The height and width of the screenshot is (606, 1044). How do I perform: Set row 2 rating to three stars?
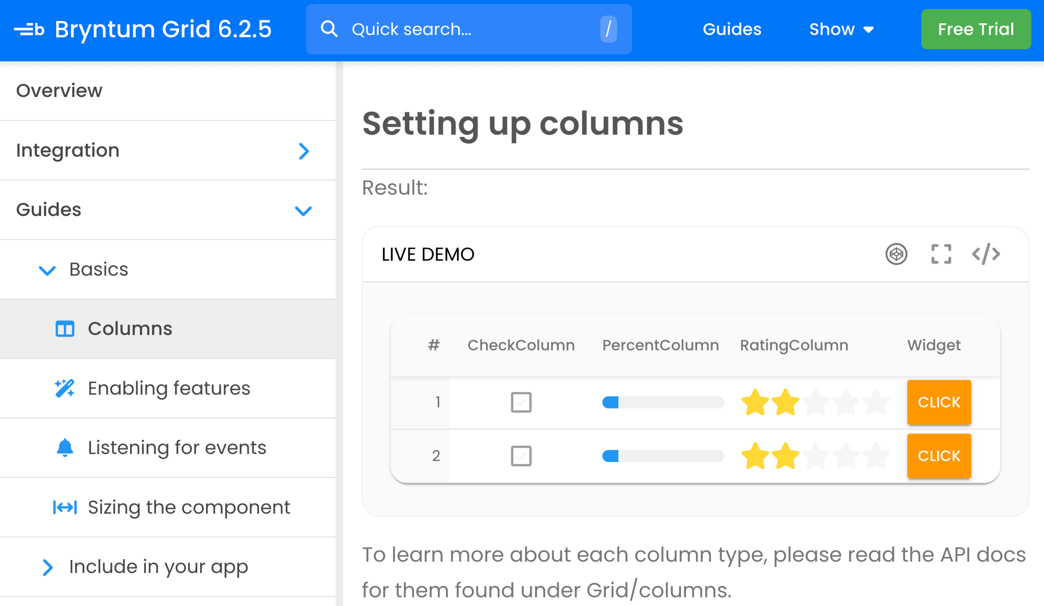815,456
